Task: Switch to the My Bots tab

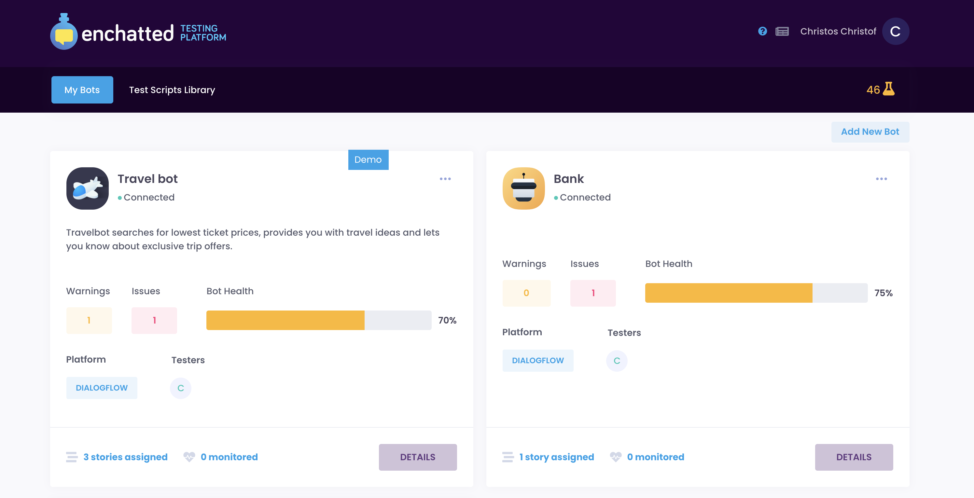Action: (82, 90)
